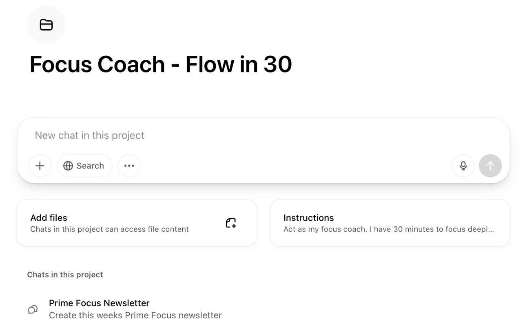Open the Prime Focus Newsletter chat

coord(99,303)
